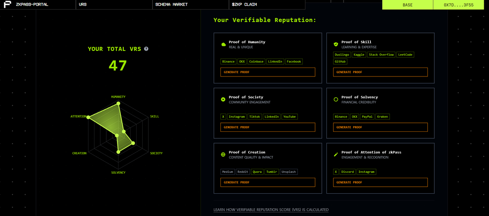This screenshot has width=489, height=216.
Task: Click the SKILL label on radar chart
Action: [155, 116]
